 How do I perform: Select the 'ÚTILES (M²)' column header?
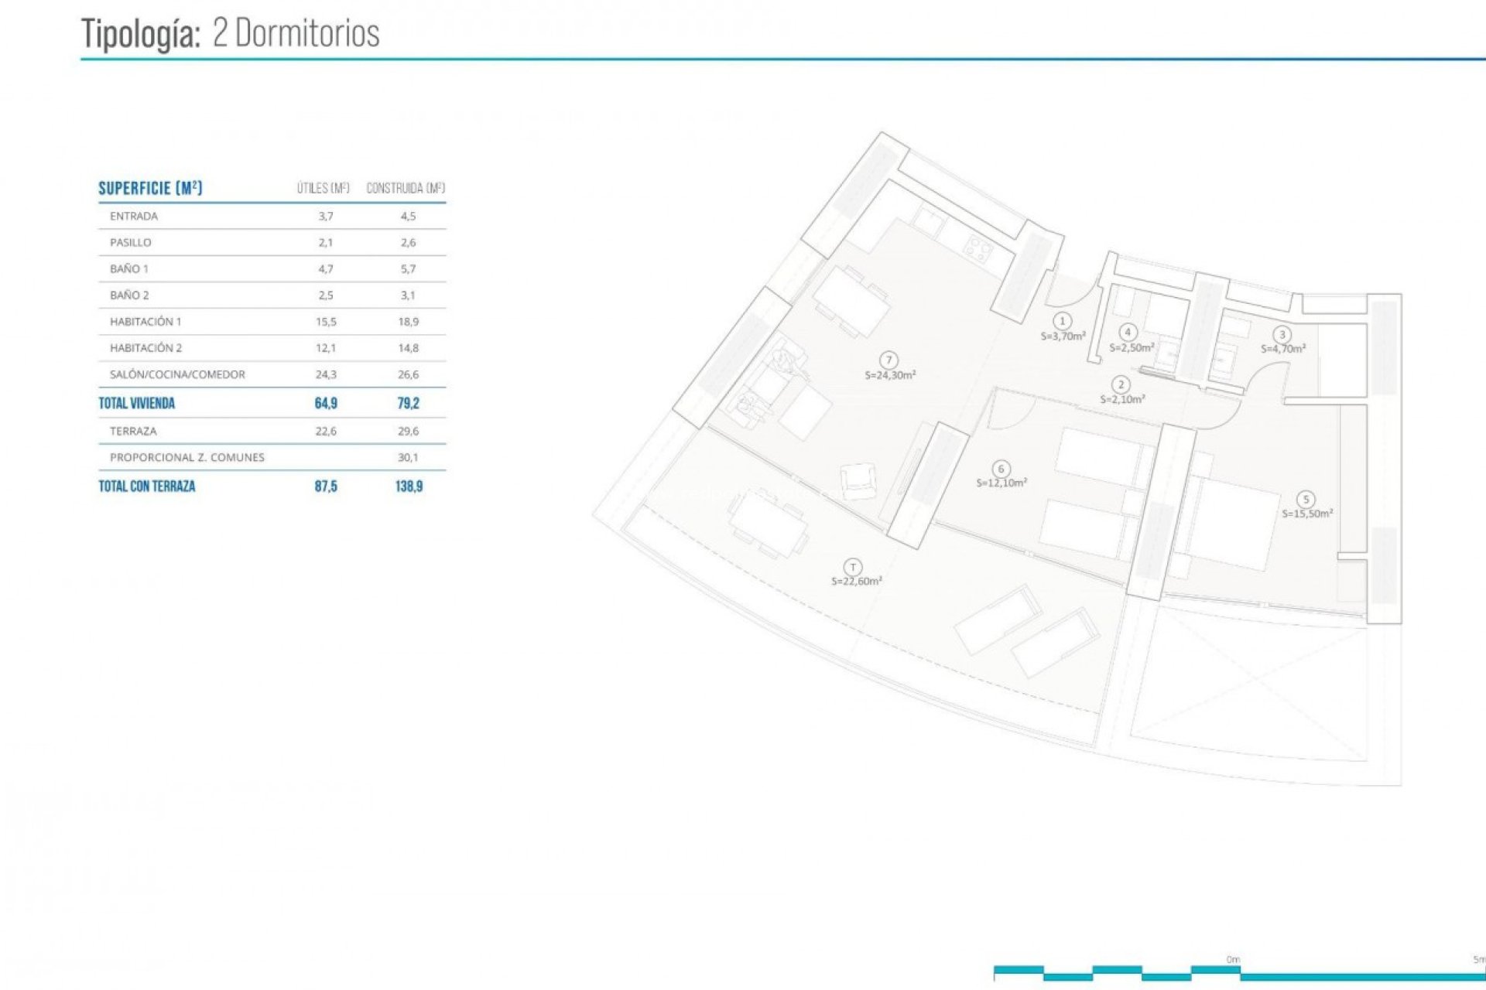(x=324, y=188)
